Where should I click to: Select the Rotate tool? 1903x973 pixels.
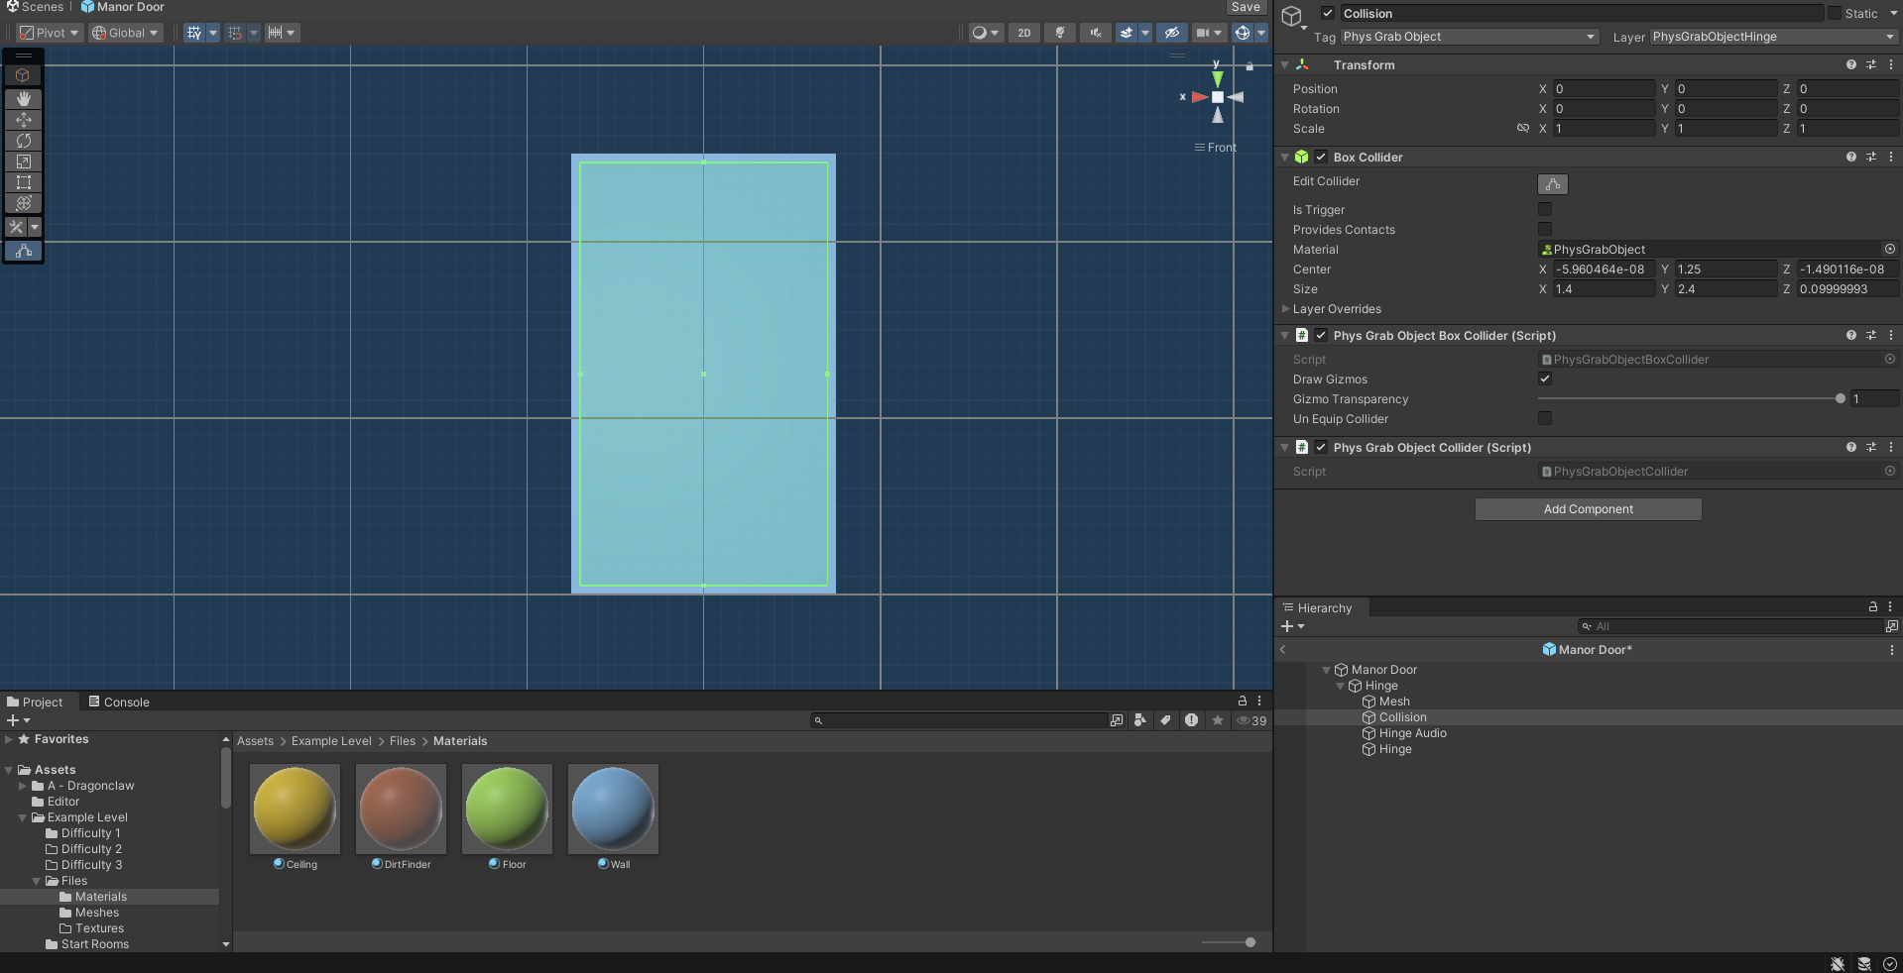[22, 141]
